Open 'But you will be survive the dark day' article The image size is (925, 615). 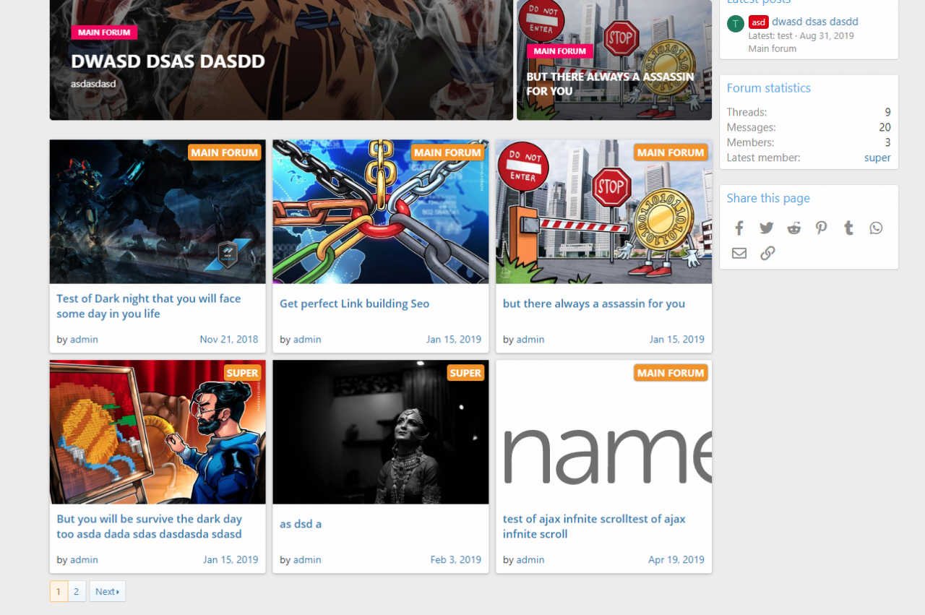[150, 526]
